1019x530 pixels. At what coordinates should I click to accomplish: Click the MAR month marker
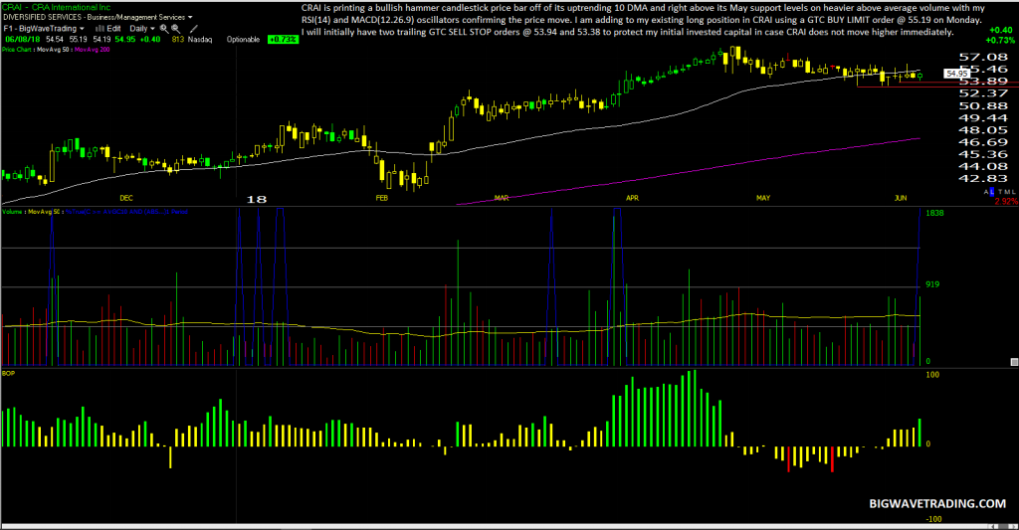coord(502,198)
